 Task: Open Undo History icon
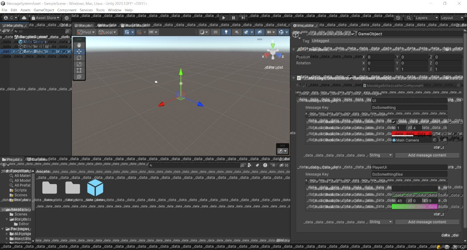coord(398,17)
